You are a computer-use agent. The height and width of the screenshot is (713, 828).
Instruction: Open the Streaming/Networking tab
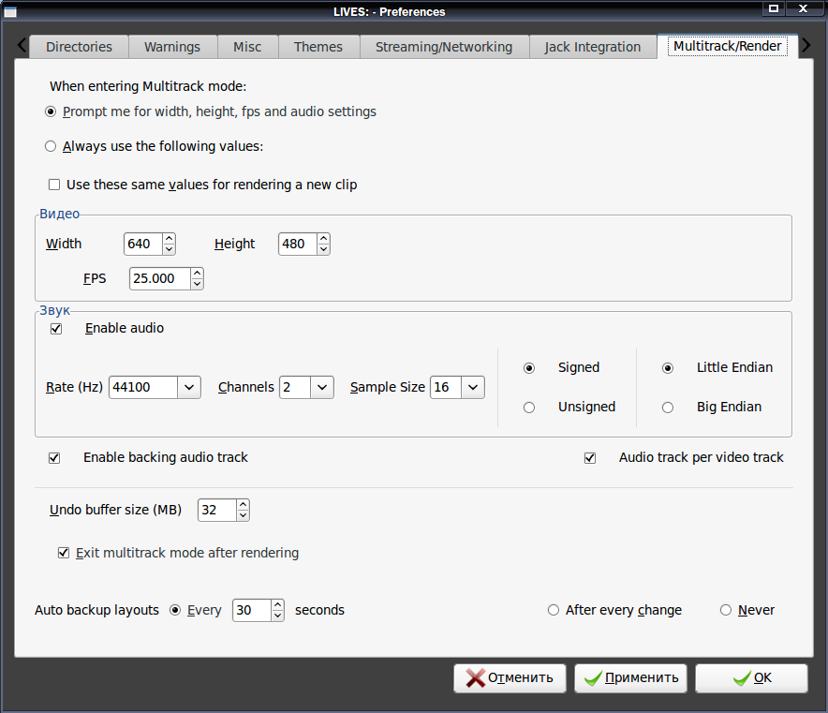click(444, 47)
